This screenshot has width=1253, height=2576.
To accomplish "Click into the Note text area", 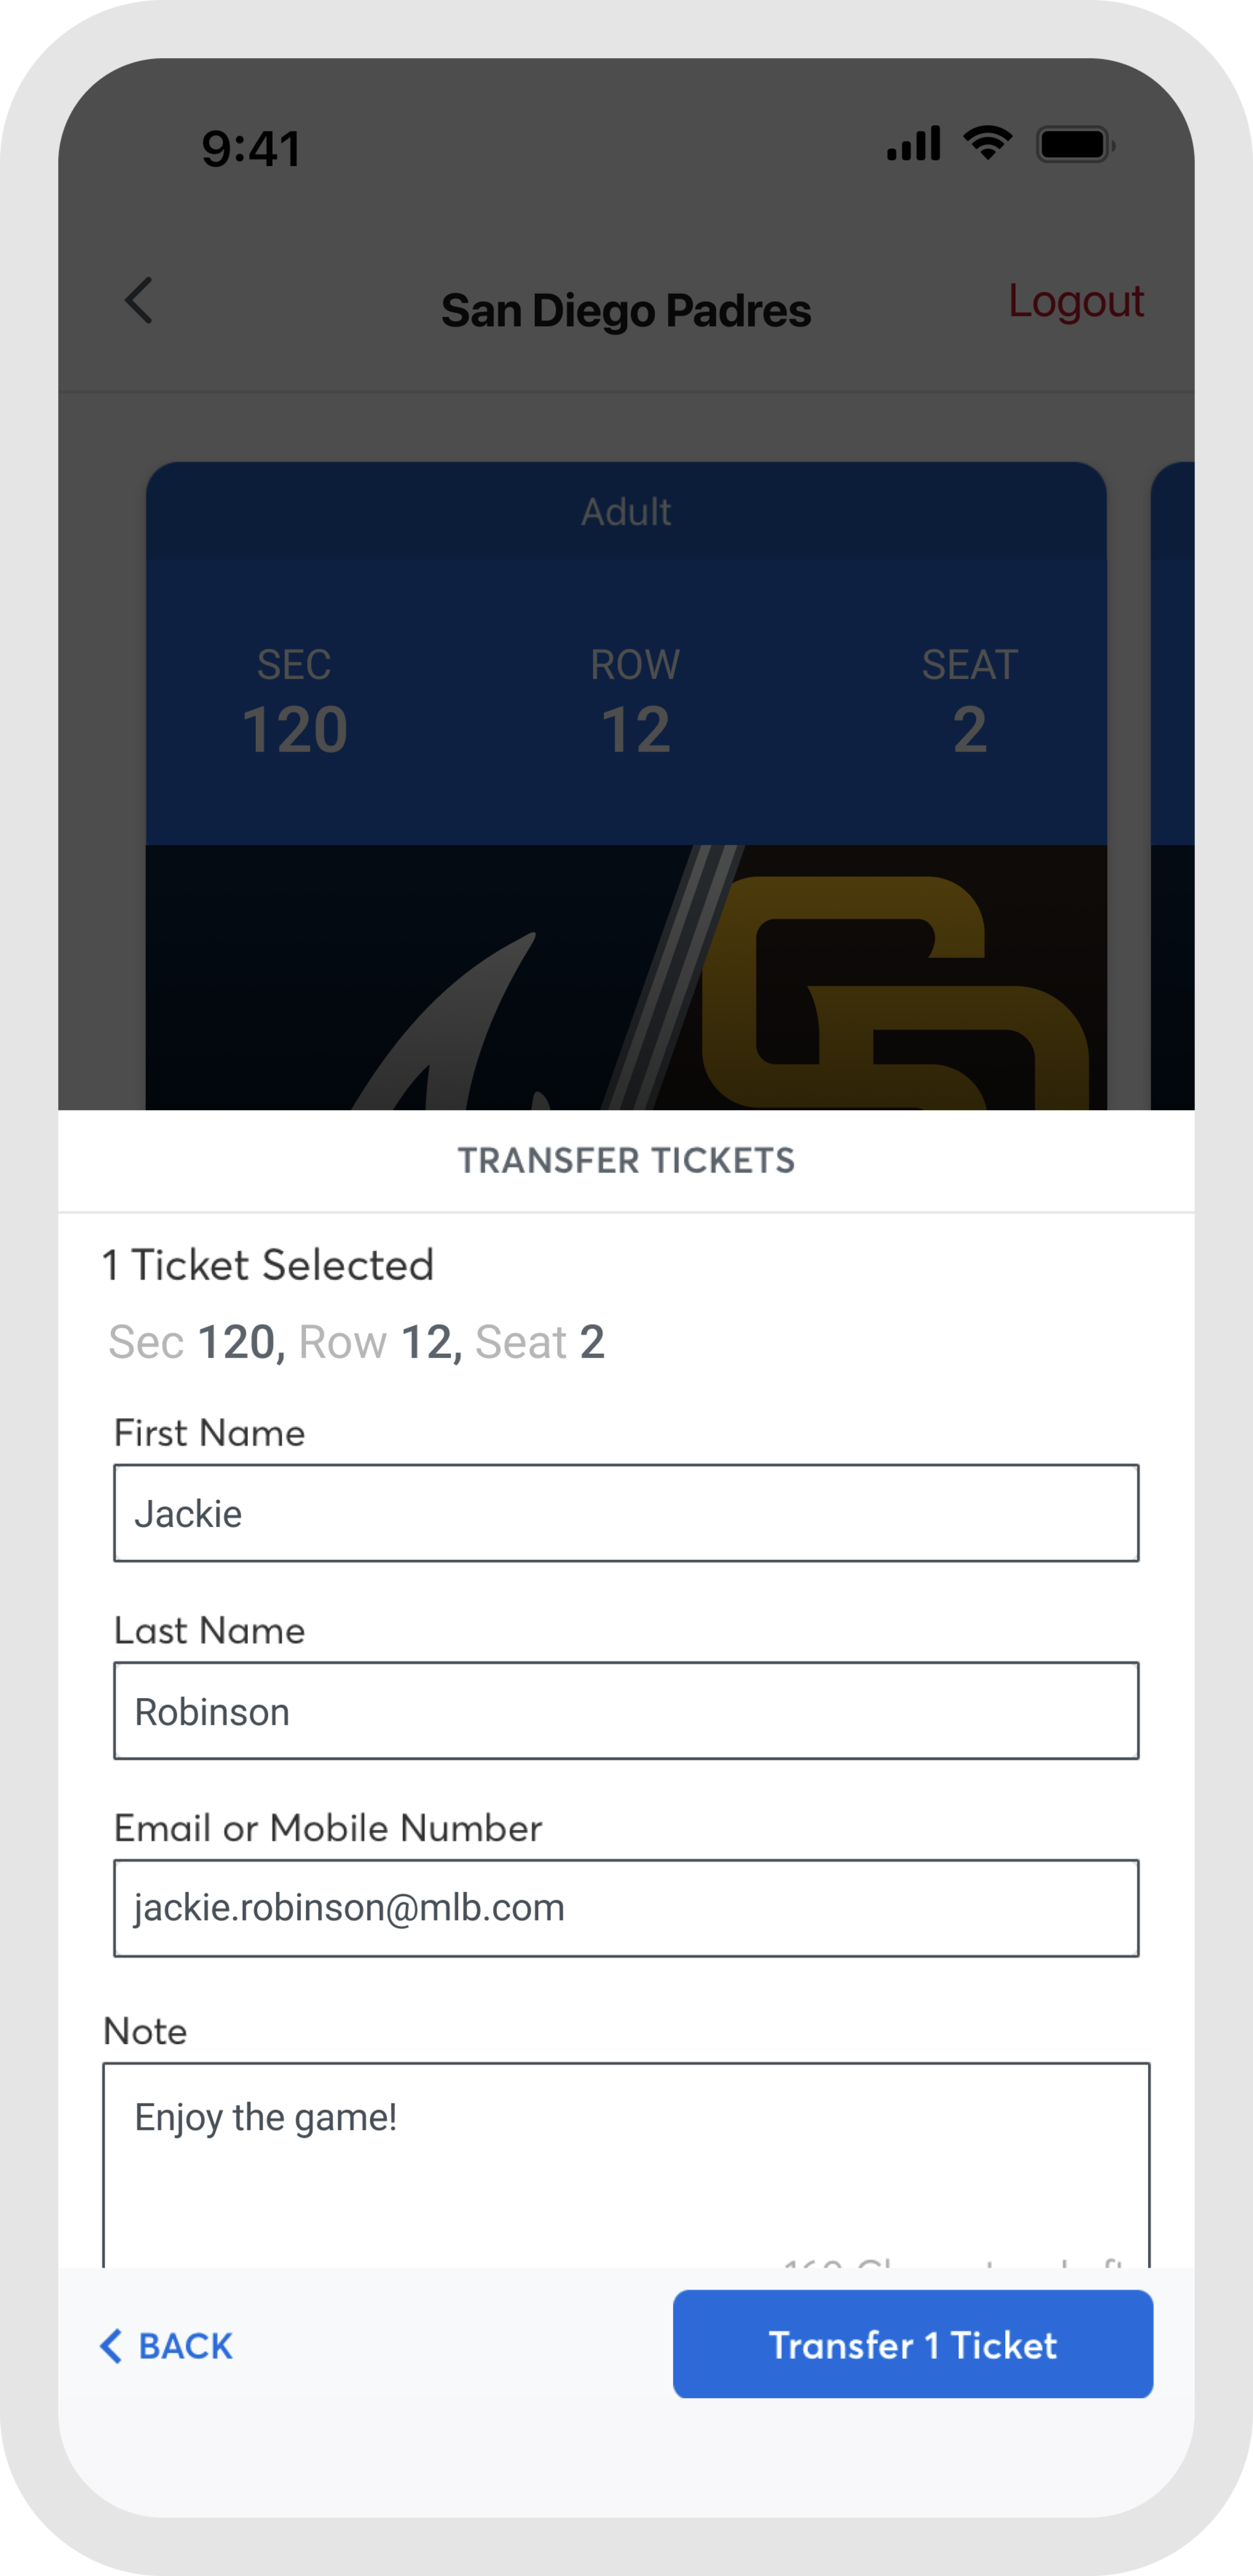I will pos(626,2160).
